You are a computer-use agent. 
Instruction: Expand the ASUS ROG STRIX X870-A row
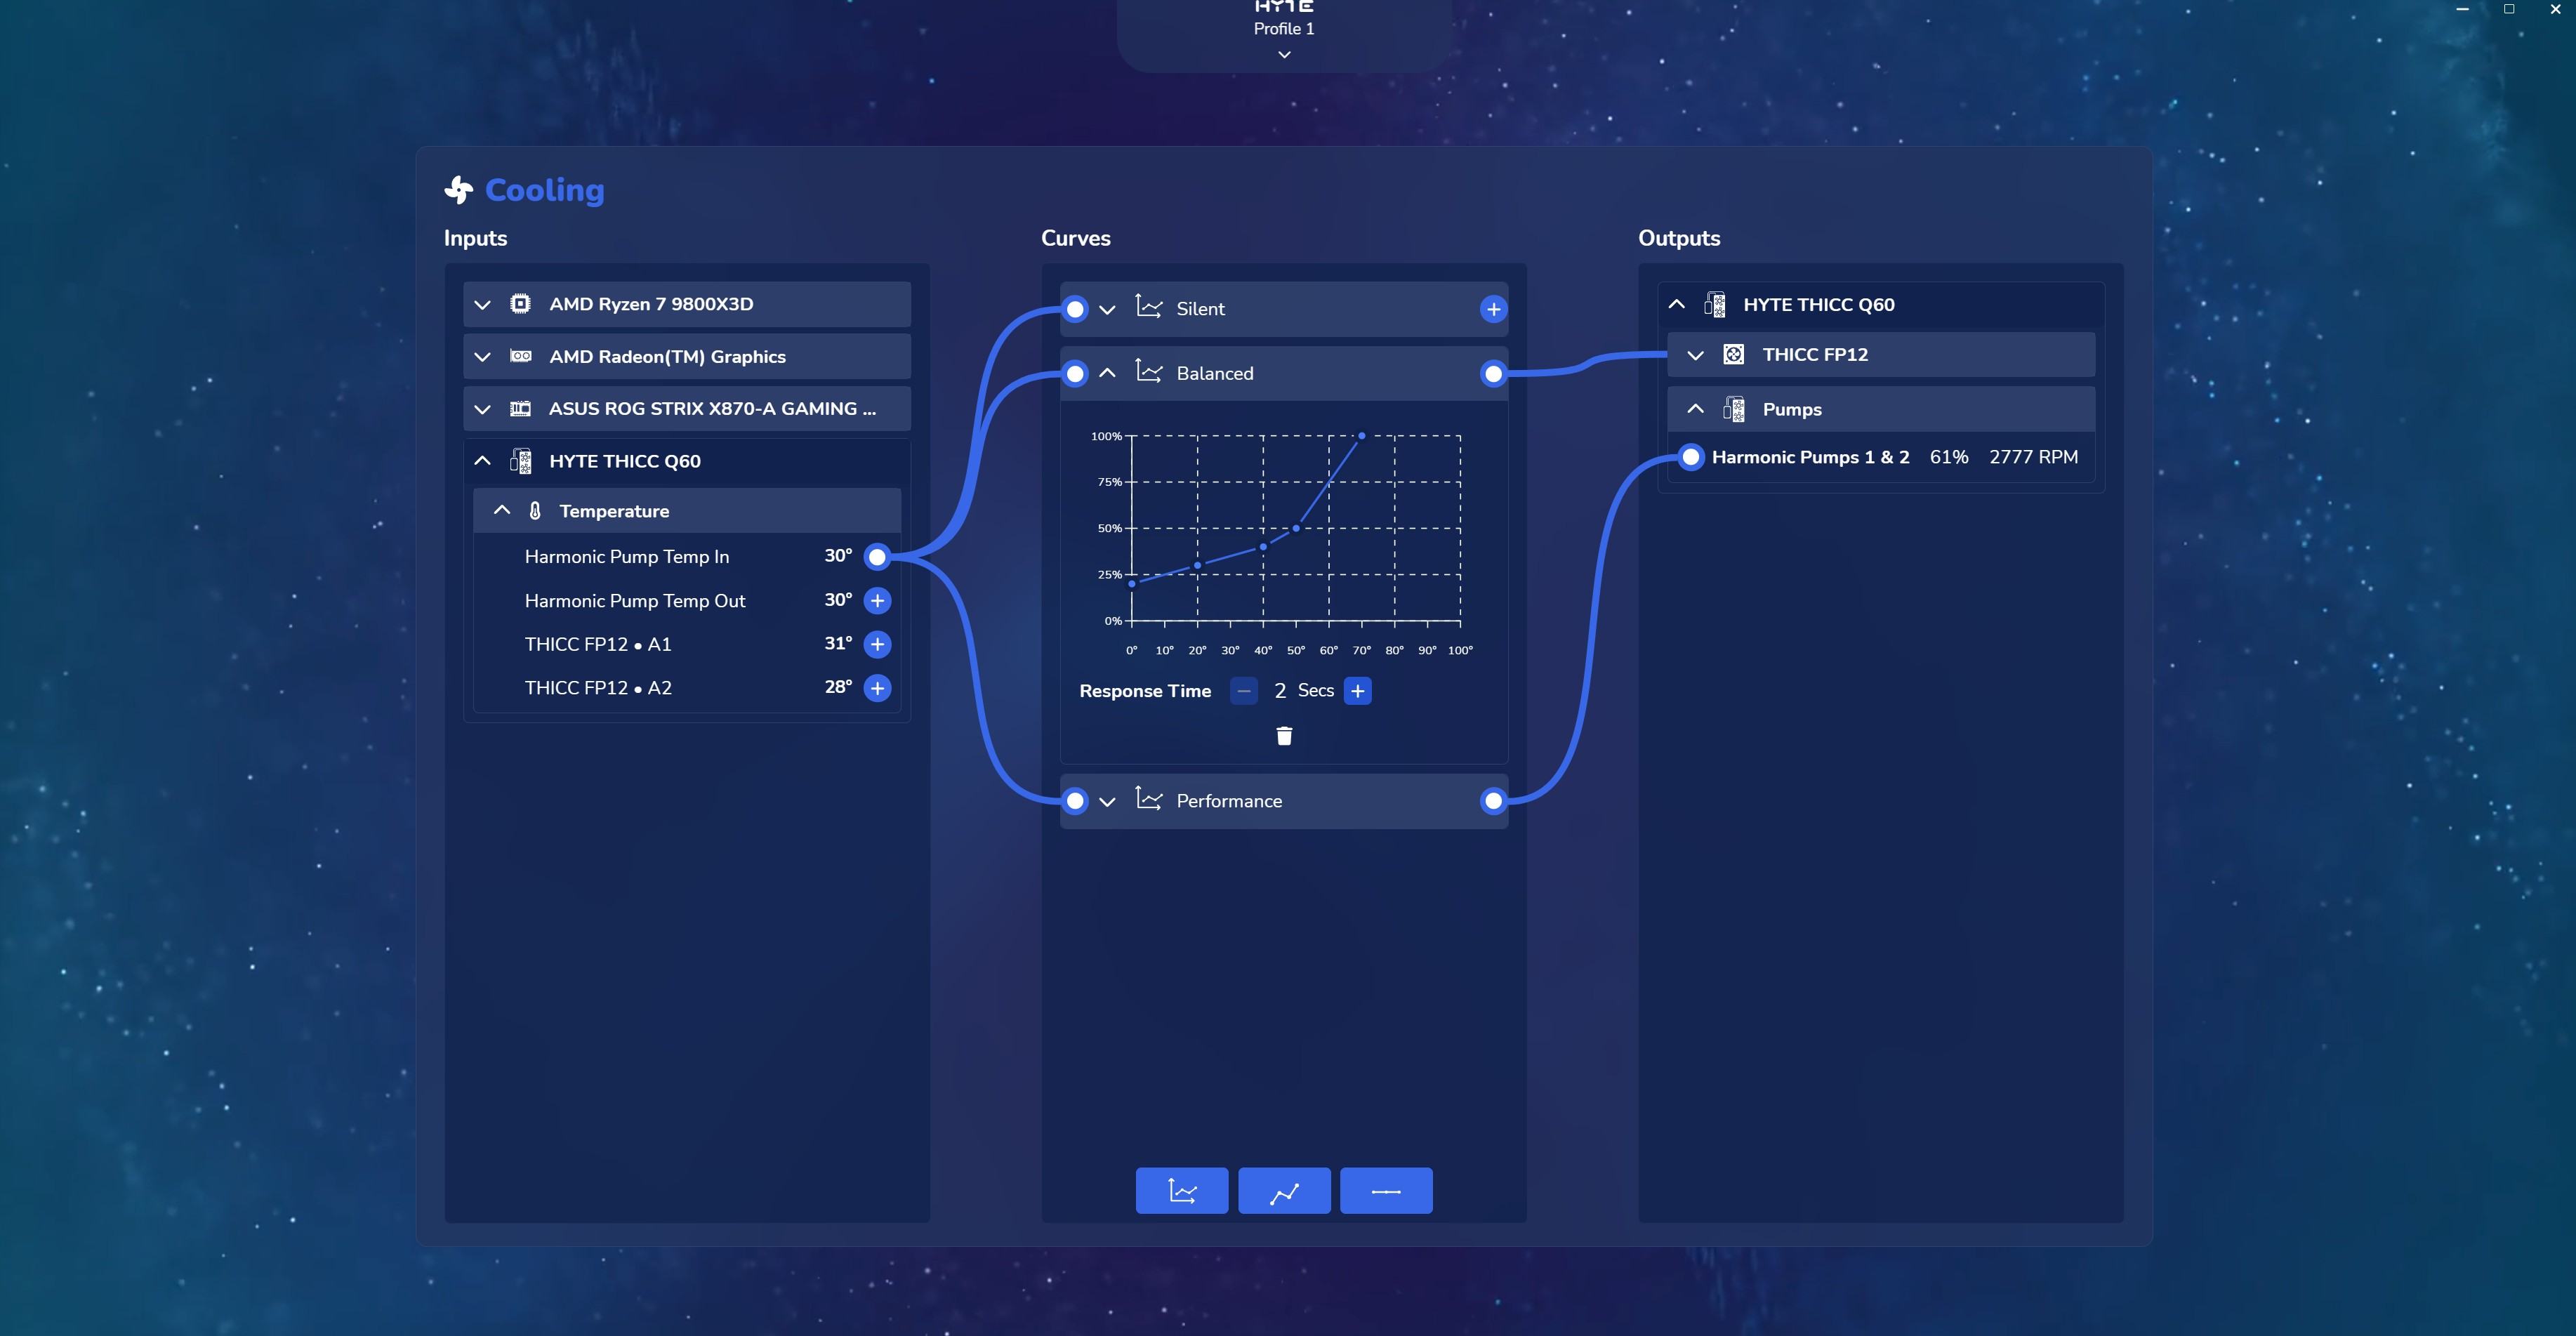tap(483, 409)
